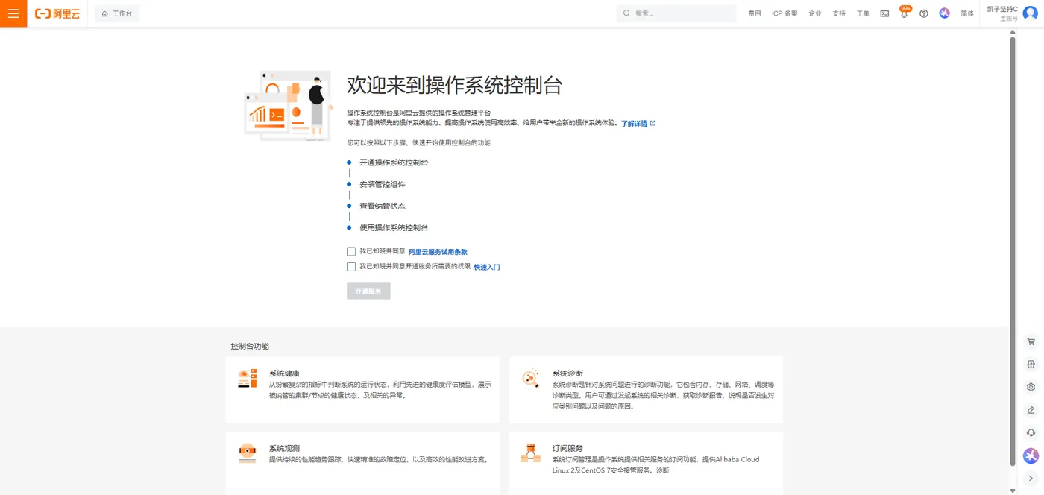Click the 系统诊断 card icon

(531, 378)
